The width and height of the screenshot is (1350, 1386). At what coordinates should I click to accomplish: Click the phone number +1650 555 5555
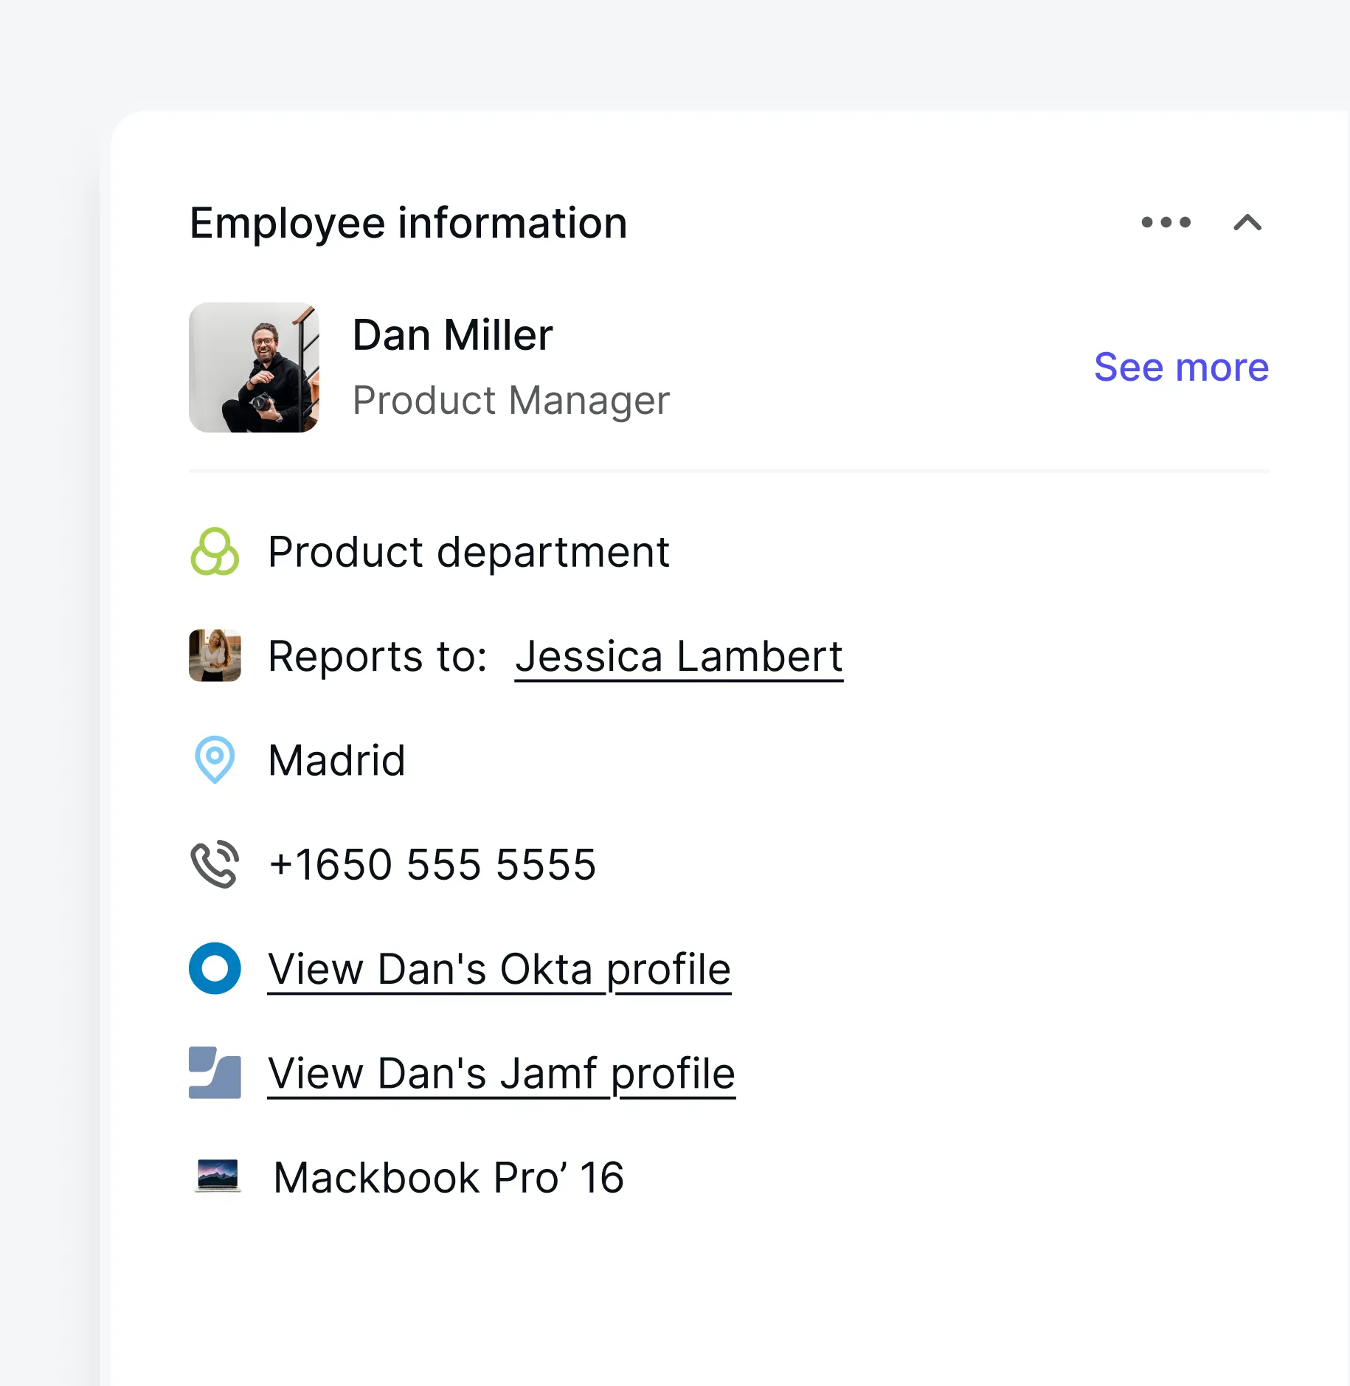click(432, 863)
